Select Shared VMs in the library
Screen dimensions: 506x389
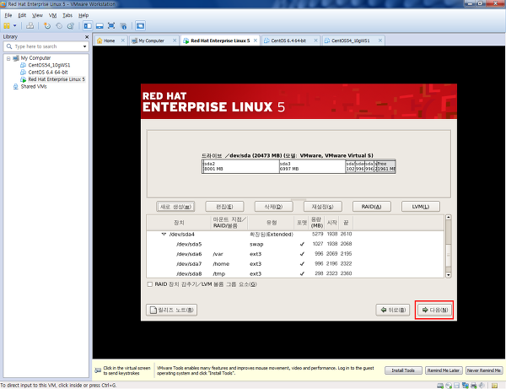[x=34, y=87]
